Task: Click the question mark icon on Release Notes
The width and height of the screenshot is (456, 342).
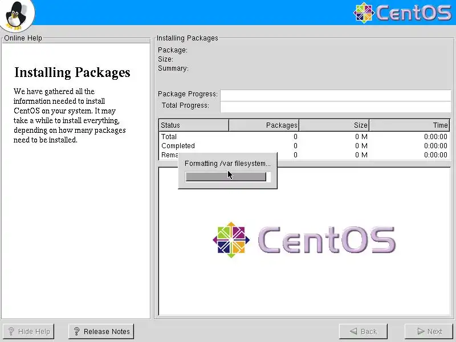Action: pos(76,331)
